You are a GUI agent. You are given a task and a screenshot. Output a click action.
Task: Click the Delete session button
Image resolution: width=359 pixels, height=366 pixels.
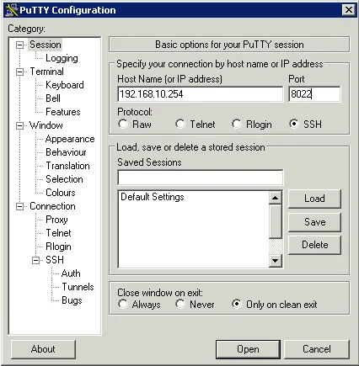tap(314, 245)
